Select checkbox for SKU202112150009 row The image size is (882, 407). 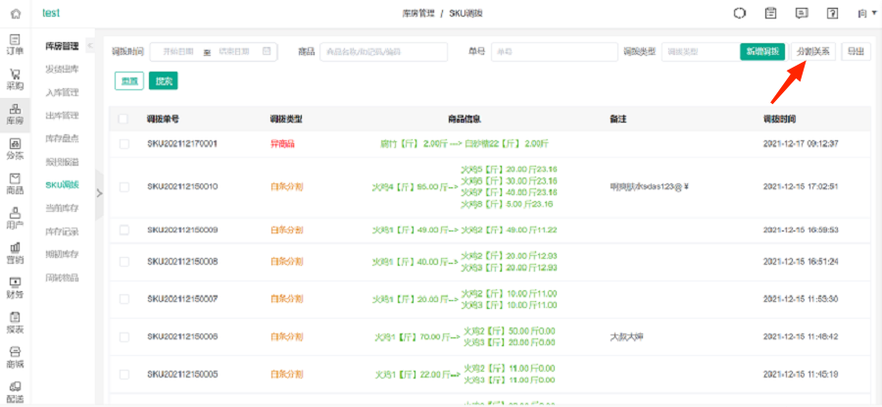[x=123, y=230]
